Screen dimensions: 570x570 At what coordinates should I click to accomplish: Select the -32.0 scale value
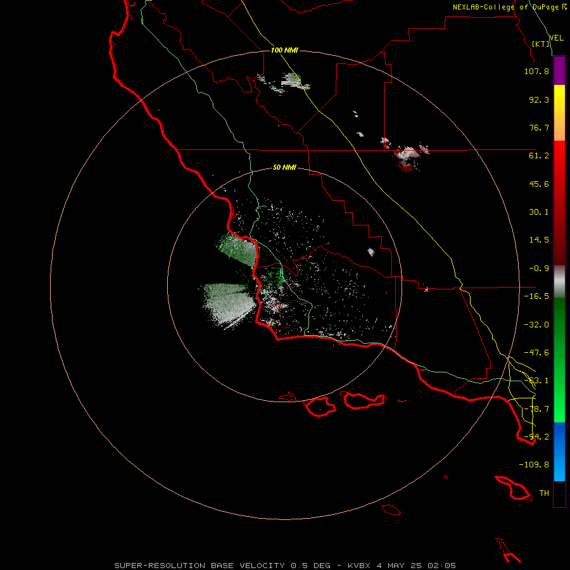(x=536, y=325)
